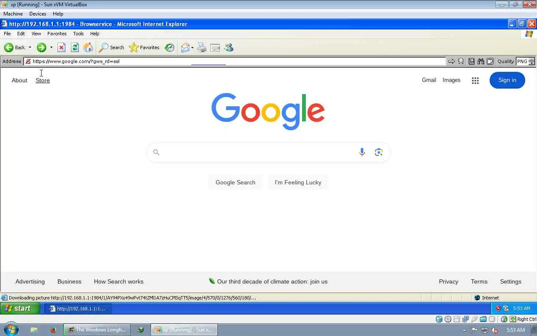The width and height of the screenshot is (537, 336).
Task: Open Windows 7 Start orb on host
Action: click(11, 329)
